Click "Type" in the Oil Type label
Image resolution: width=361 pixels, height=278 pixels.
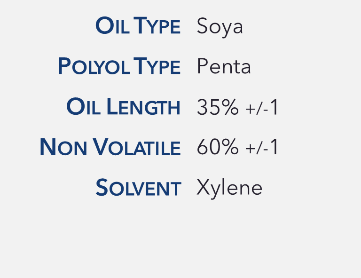157,26
